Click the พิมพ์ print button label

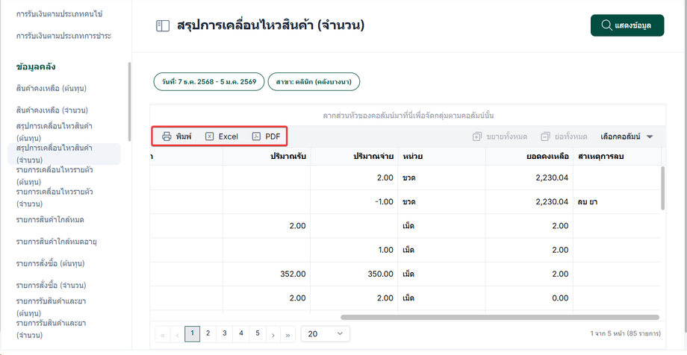pyautogui.click(x=184, y=136)
